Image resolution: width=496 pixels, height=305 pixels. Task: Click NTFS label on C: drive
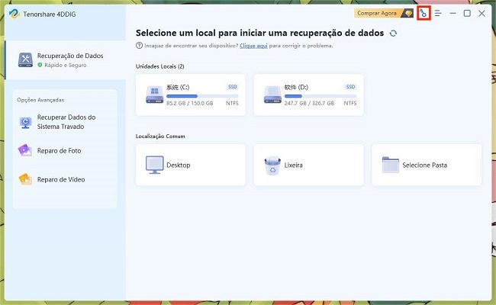232,104
